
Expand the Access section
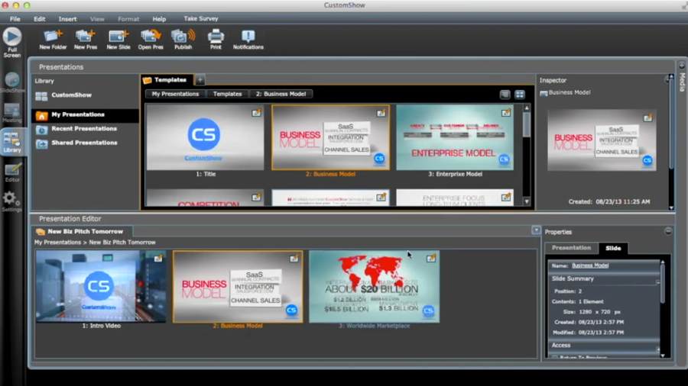pyautogui.click(x=657, y=349)
